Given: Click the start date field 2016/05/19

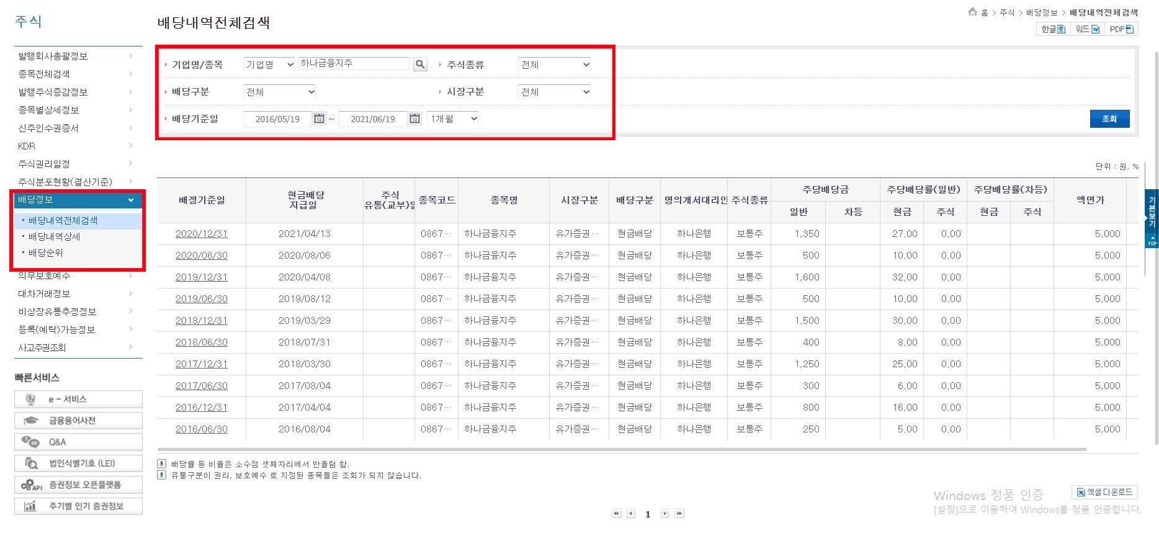Looking at the screenshot, I should pyautogui.click(x=277, y=119).
